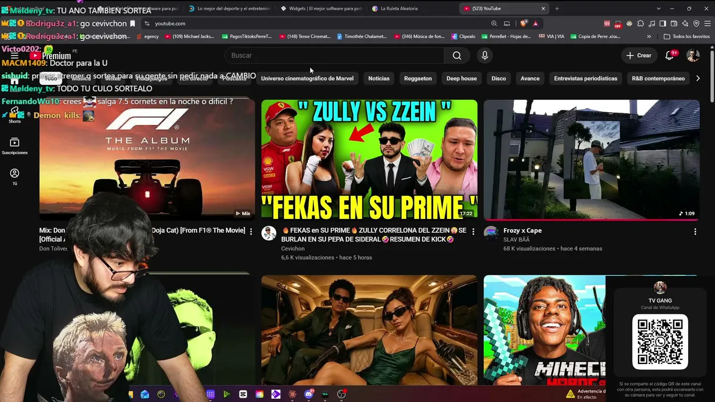The image size is (715, 402).
Task: Show more category chips with right arrow
Action: coord(698,78)
